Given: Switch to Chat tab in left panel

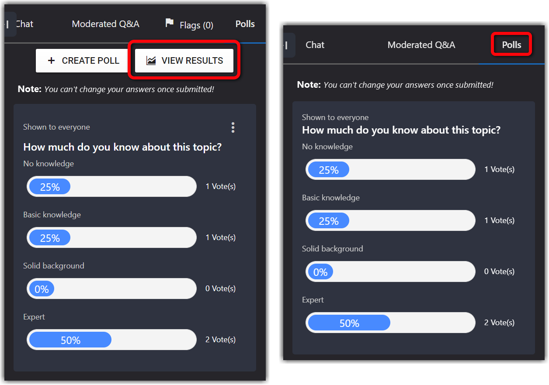Looking at the screenshot, I should pyautogui.click(x=24, y=24).
